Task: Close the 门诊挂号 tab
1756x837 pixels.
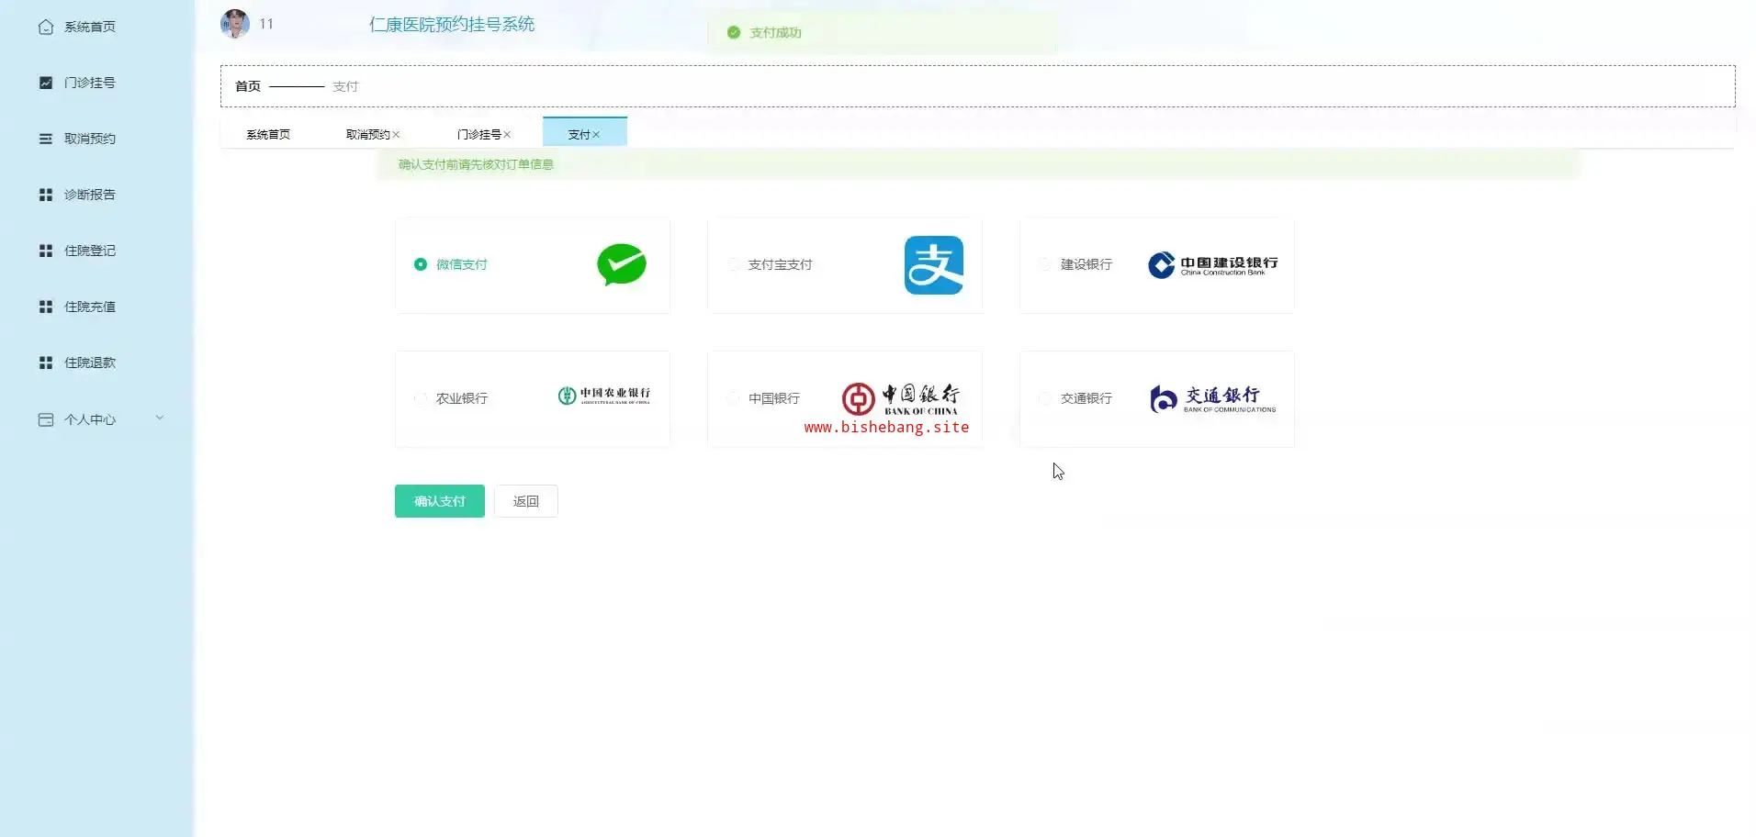Action: point(507,135)
